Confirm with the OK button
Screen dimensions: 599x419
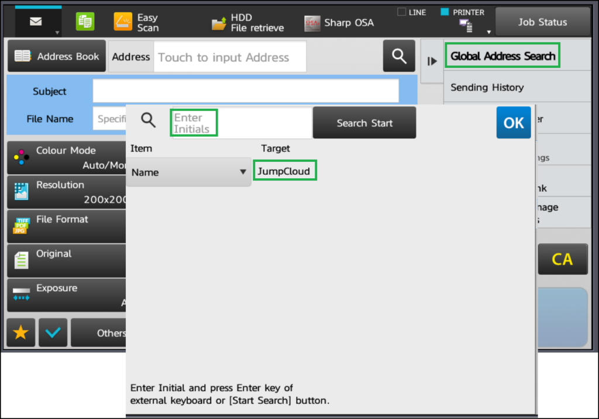pos(513,123)
